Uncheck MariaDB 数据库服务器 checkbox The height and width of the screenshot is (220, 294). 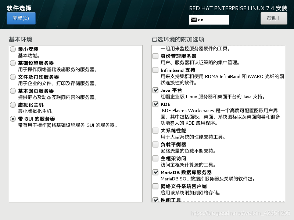[155, 172]
